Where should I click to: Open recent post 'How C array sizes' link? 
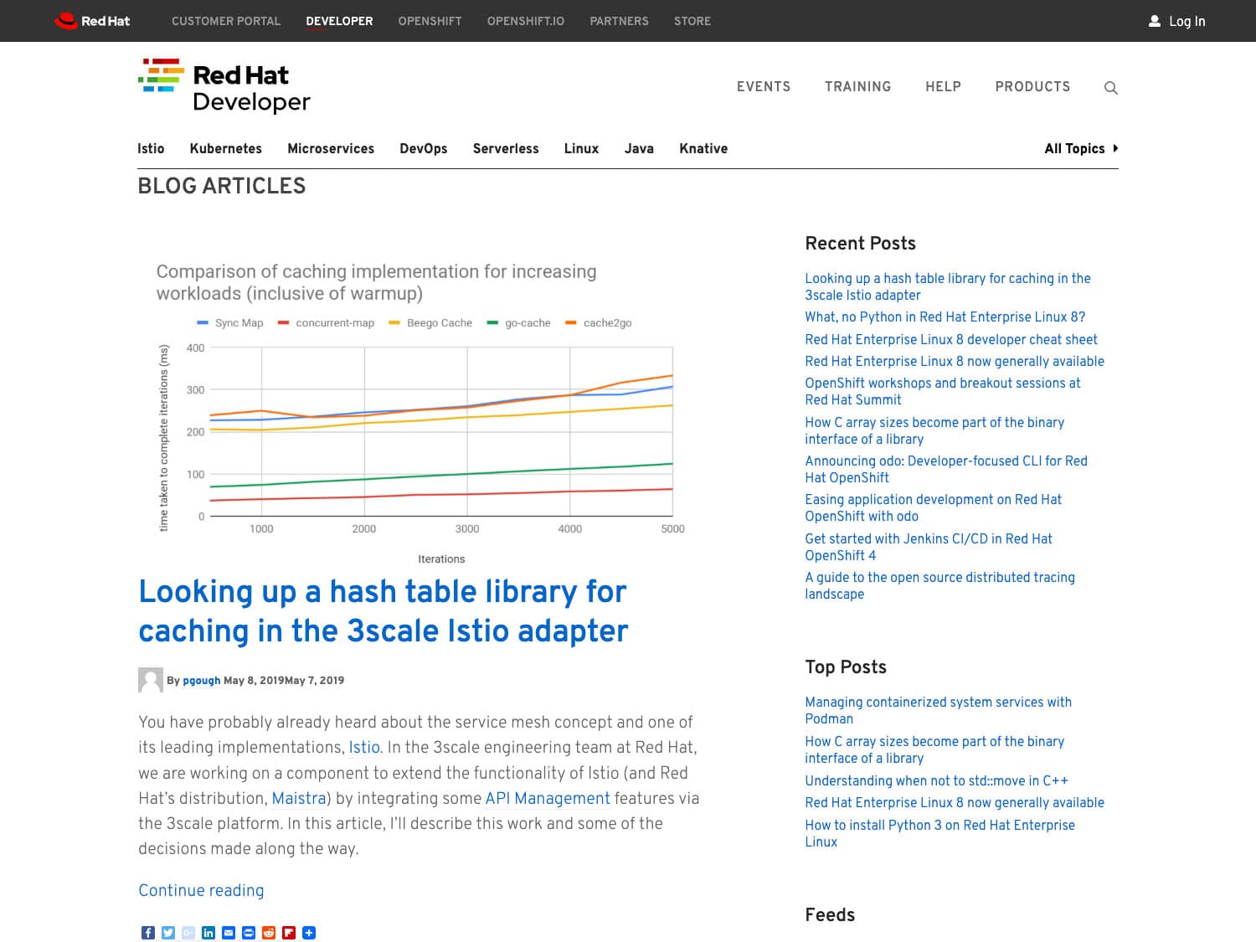pos(934,430)
